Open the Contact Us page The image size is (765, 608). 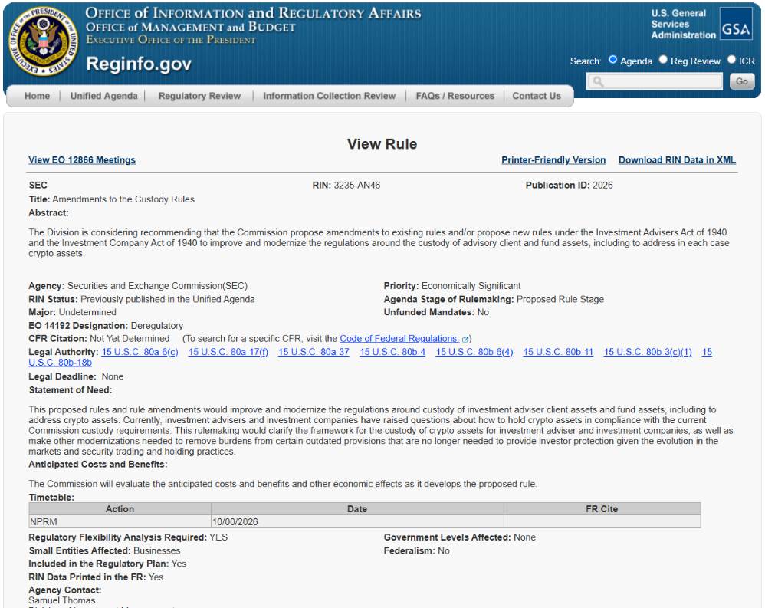point(536,96)
